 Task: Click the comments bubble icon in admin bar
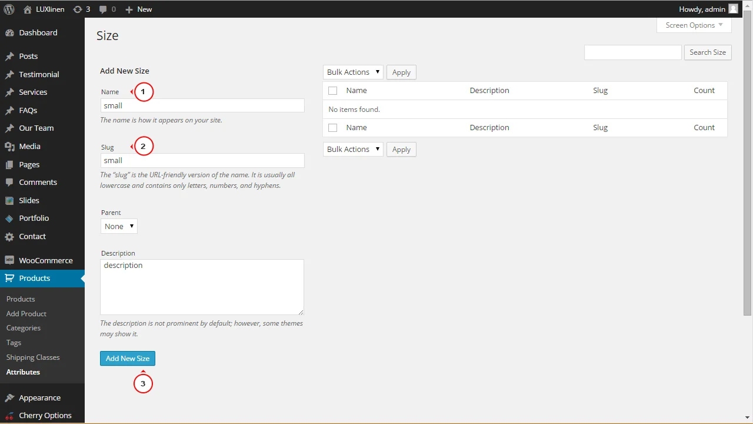point(104,9)
